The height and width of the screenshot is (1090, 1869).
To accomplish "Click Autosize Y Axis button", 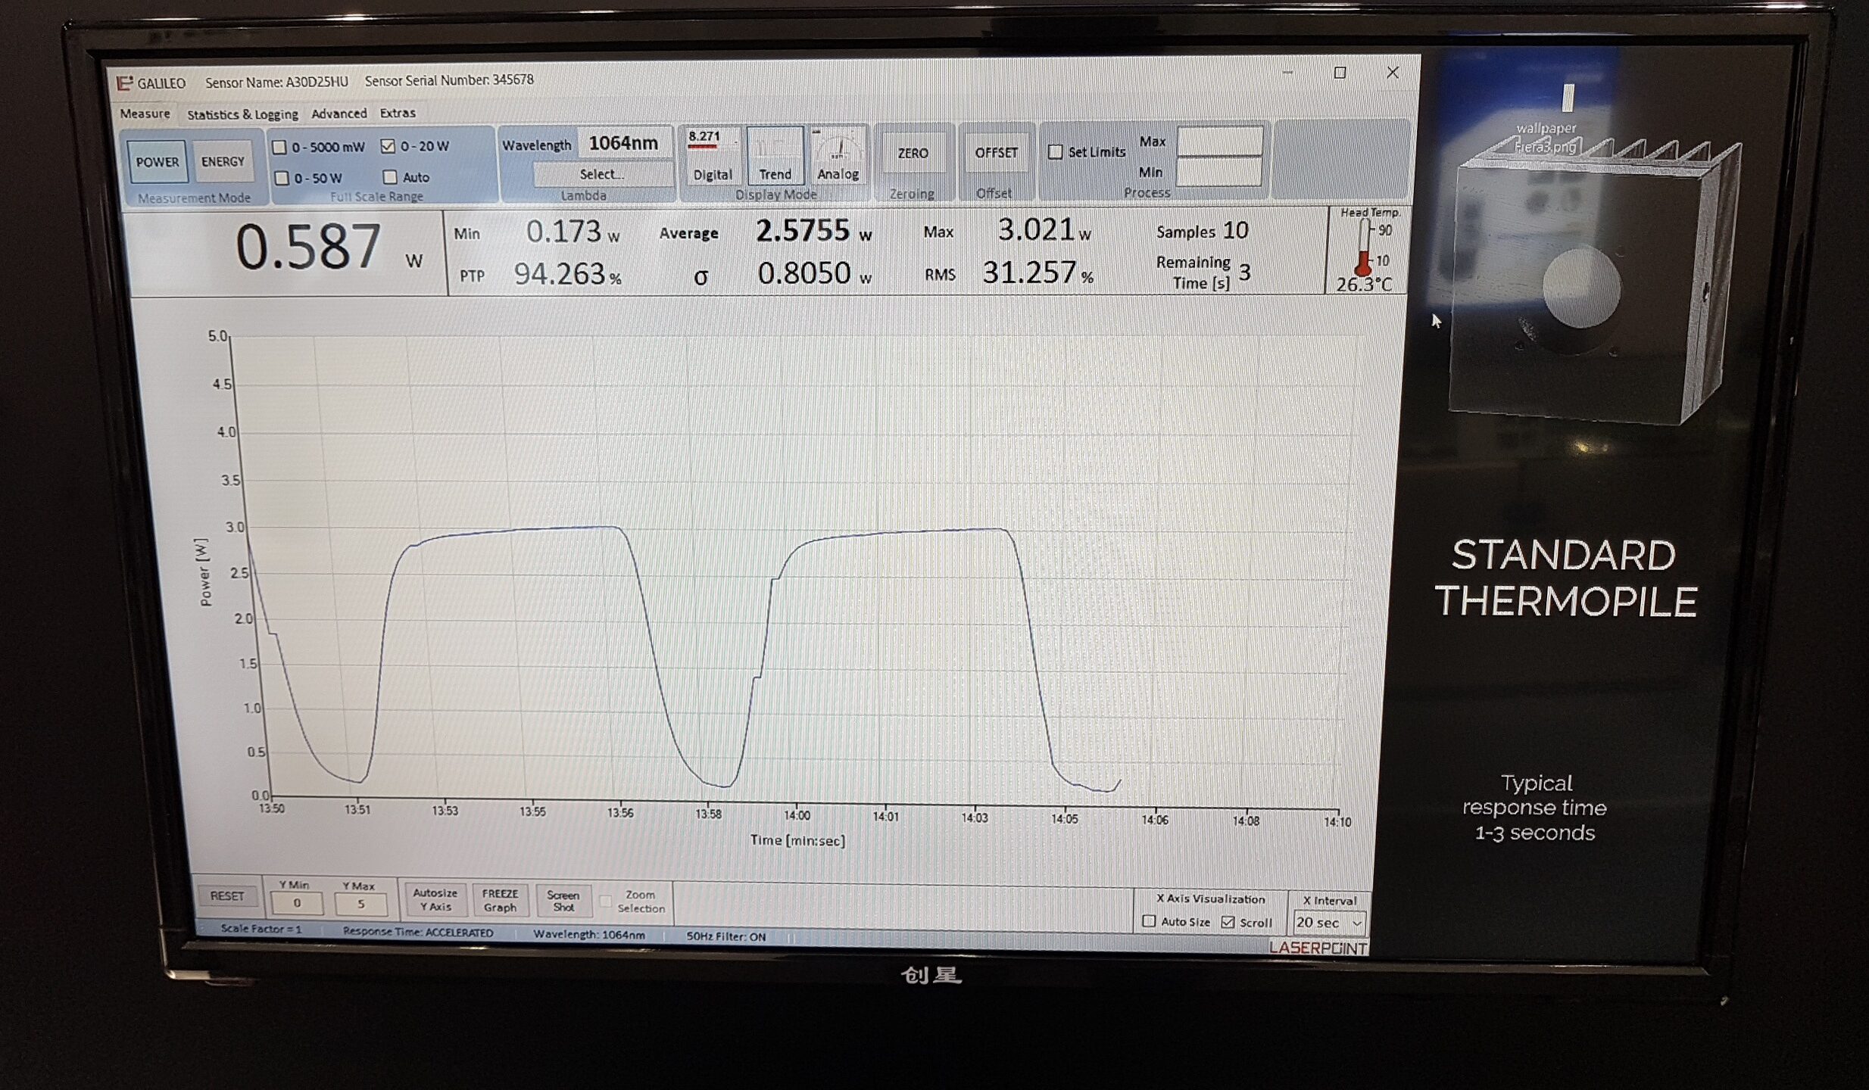I will pyautogui.click(x=435, y=900).
